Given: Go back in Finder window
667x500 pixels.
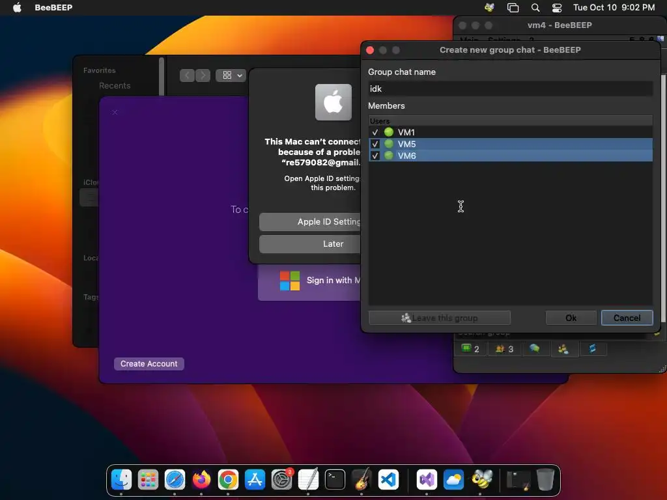Looking at the screenshot, I should [x=187, y=76].
